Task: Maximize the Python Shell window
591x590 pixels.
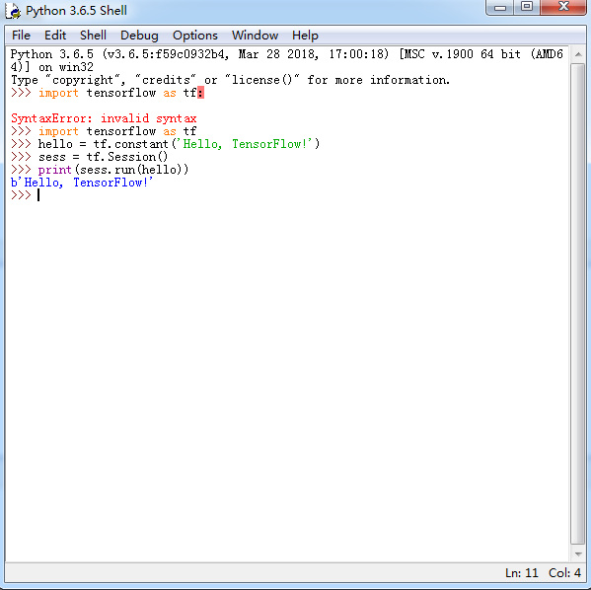Action: (x=527, y=7)
